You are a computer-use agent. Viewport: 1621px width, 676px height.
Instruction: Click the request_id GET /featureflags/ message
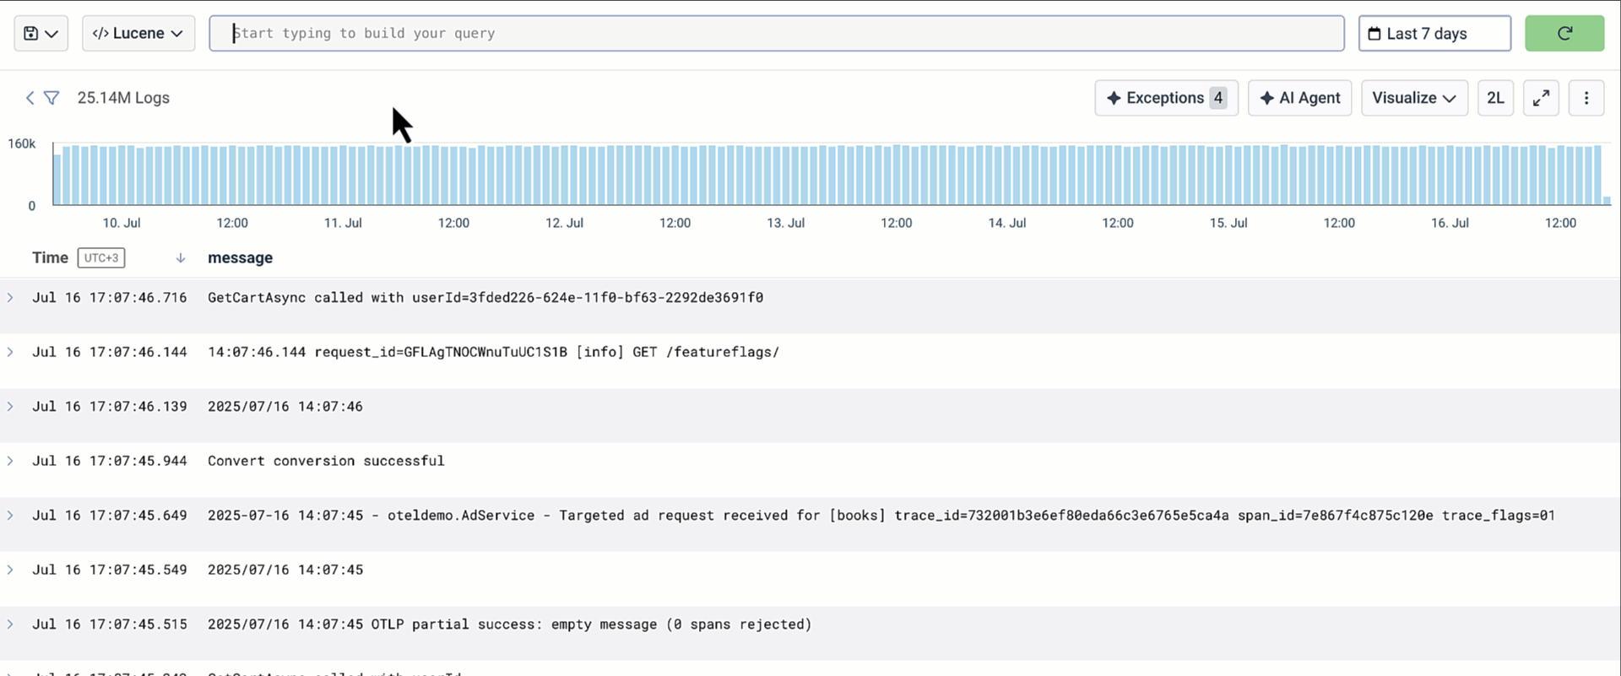click(493, 352)
